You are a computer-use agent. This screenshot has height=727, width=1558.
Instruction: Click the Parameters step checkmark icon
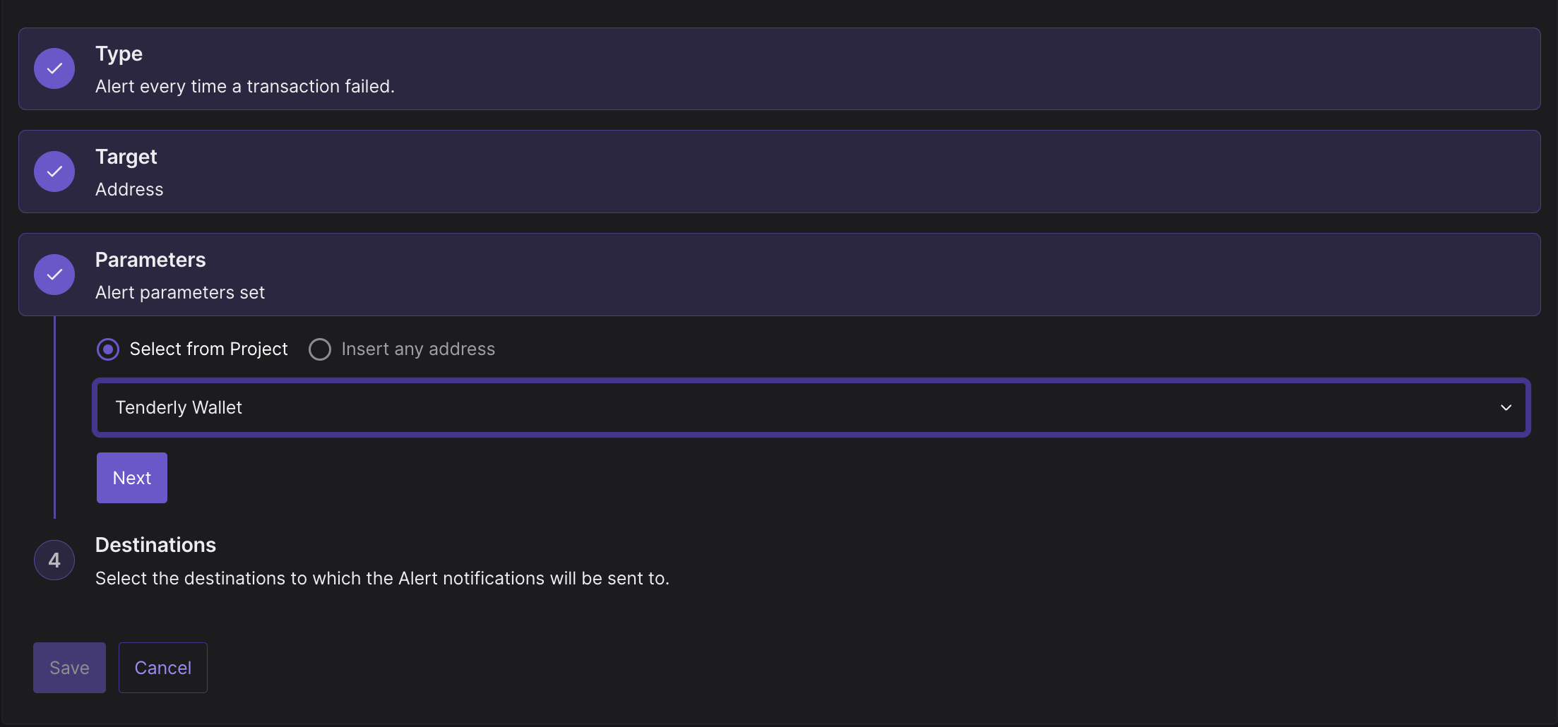54,275
